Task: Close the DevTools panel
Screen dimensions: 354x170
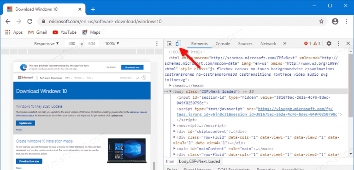Action: 348,43
